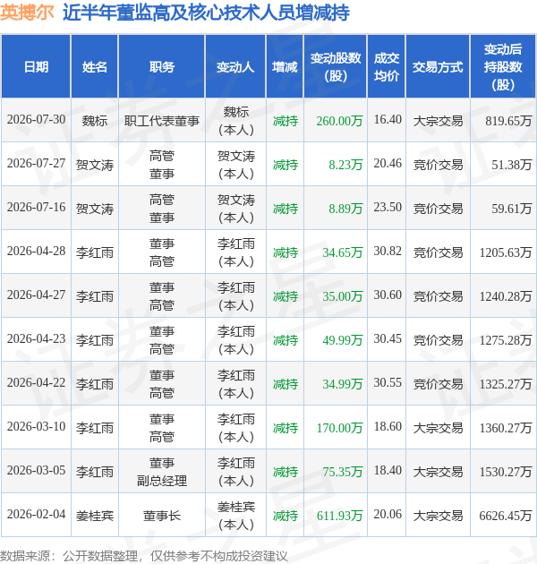The image size is (537, 564).
Task: Select 魏标 in the name column
Action: (x=95, y=121)
